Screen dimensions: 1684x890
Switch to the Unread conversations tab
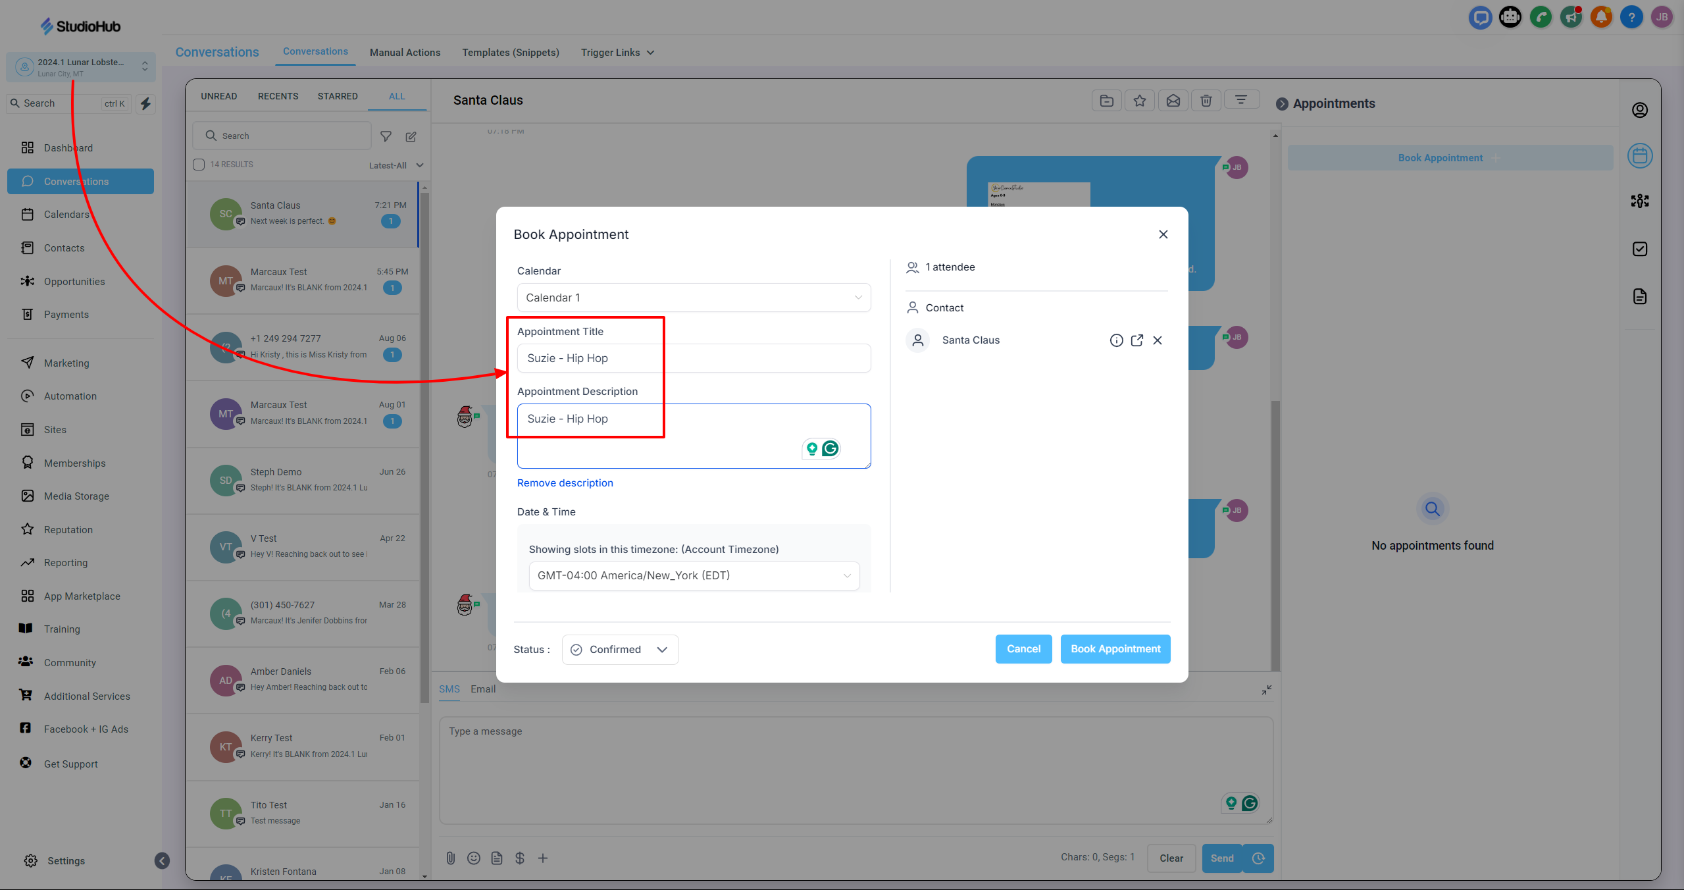[x=218, y=96]
